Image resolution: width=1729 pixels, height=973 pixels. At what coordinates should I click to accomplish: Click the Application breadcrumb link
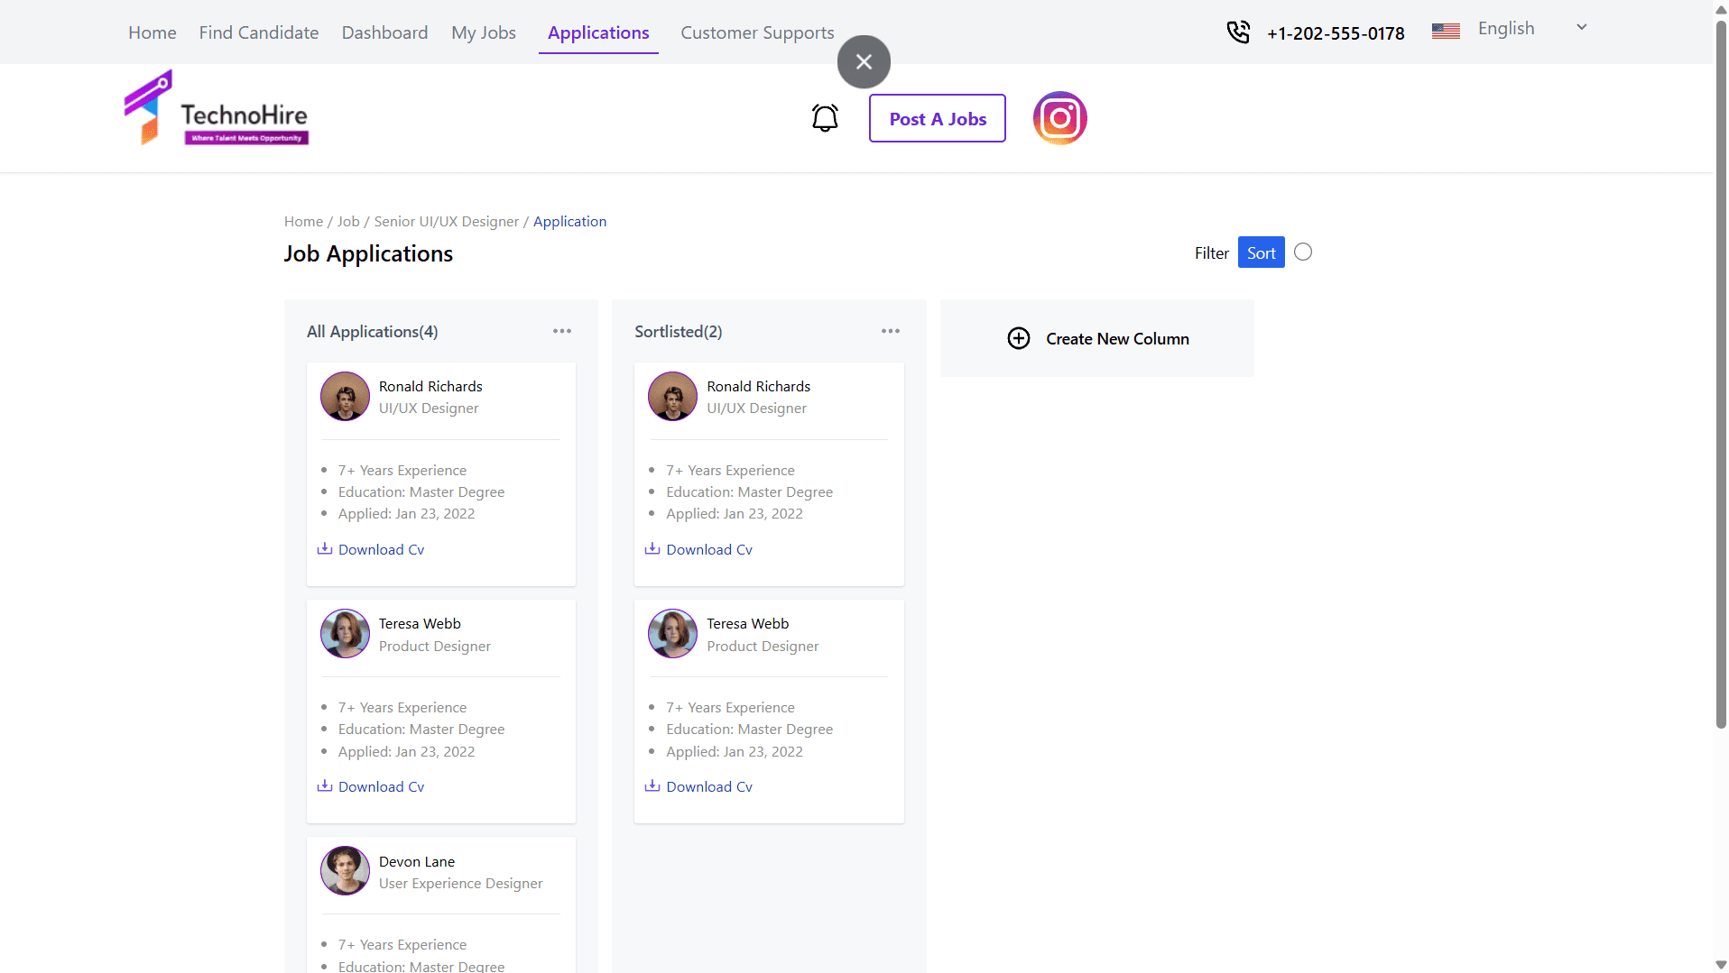(x=569, y=222)
